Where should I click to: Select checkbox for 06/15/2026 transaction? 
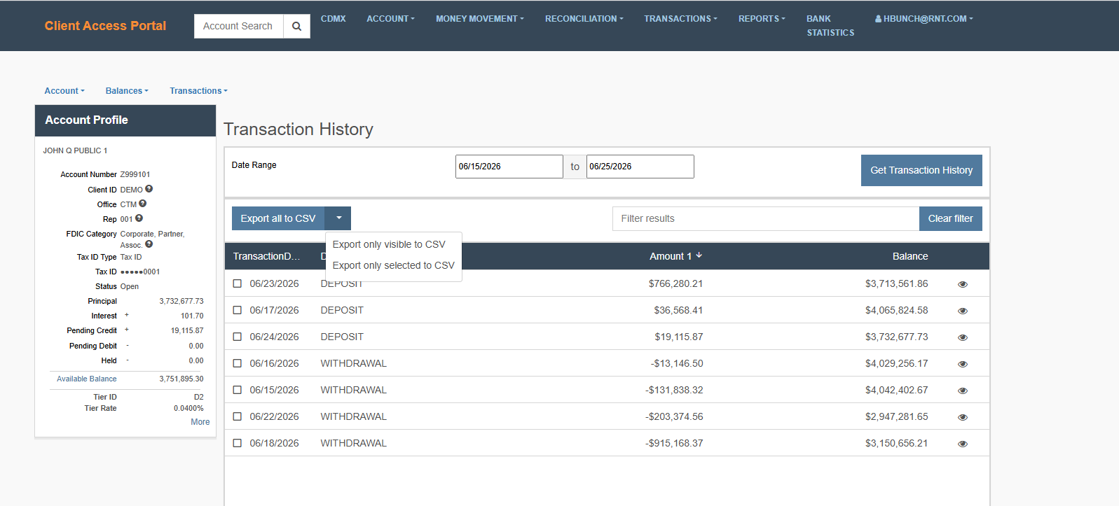tap(237, 390)
